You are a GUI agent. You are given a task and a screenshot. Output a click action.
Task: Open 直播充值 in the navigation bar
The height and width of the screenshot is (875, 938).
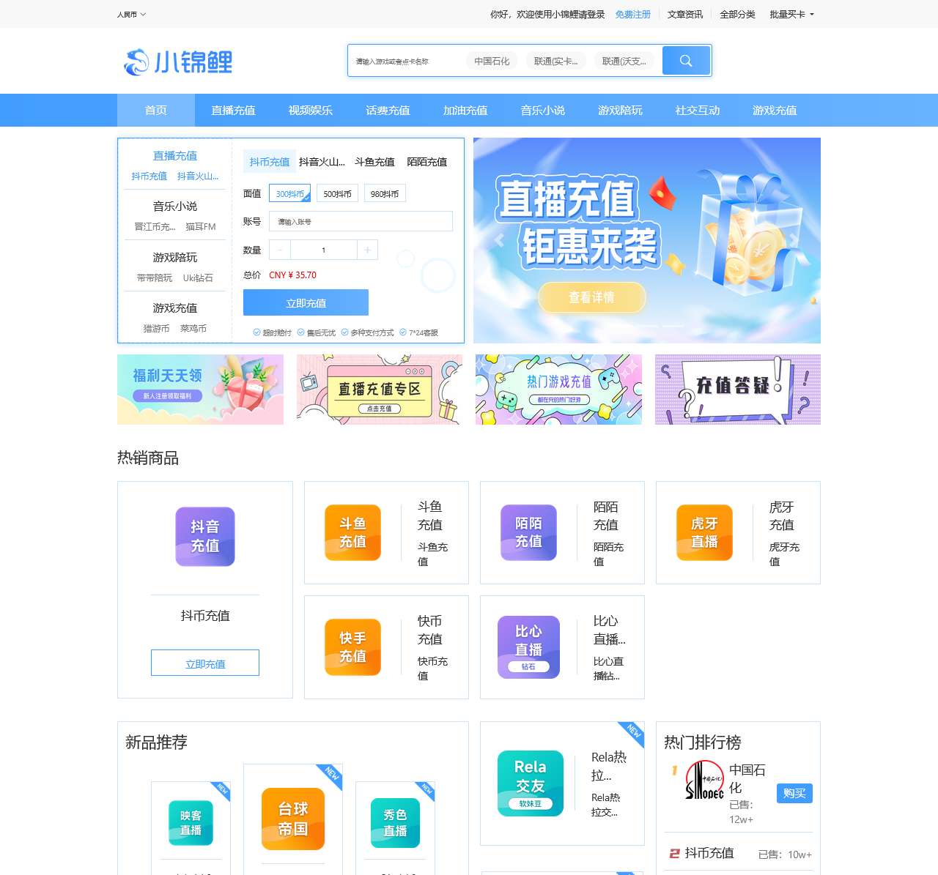tap(233, 110)
